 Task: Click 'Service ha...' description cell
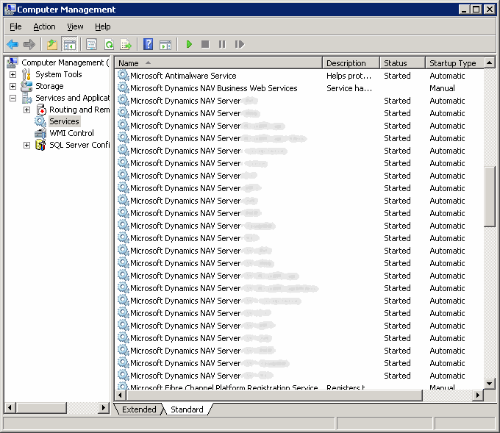coord(349,88)
